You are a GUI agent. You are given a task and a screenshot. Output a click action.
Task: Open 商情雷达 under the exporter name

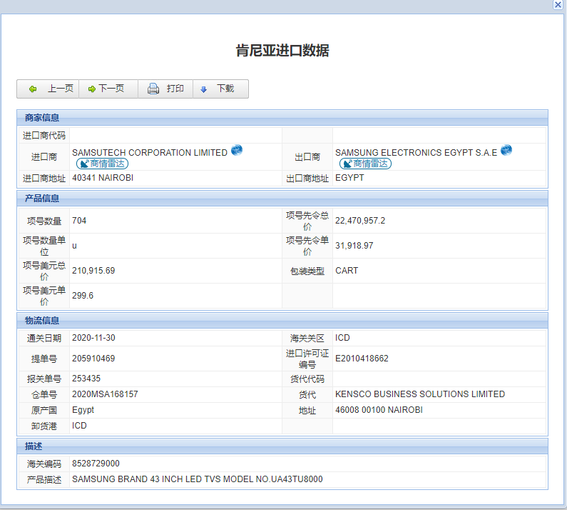365,164
